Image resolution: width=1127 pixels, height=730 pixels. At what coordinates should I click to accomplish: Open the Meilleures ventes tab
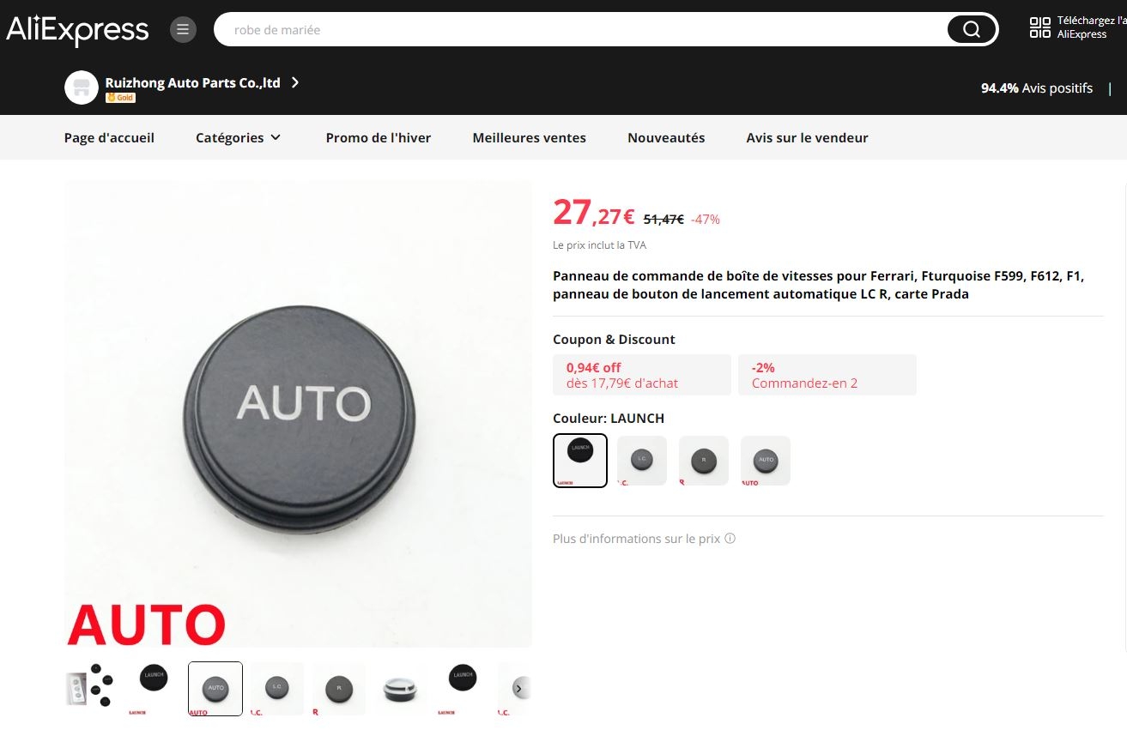click(x=530, y=137)
